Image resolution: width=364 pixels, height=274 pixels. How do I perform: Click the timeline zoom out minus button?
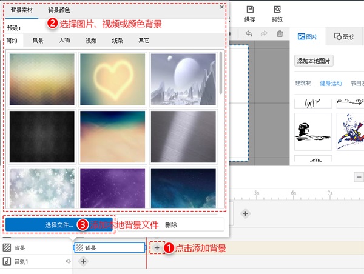[359, 177]
